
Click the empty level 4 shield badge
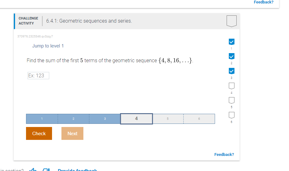(x=232, y=86)
